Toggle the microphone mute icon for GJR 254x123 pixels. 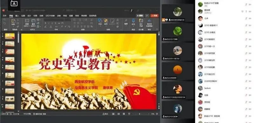pos(246,18)
